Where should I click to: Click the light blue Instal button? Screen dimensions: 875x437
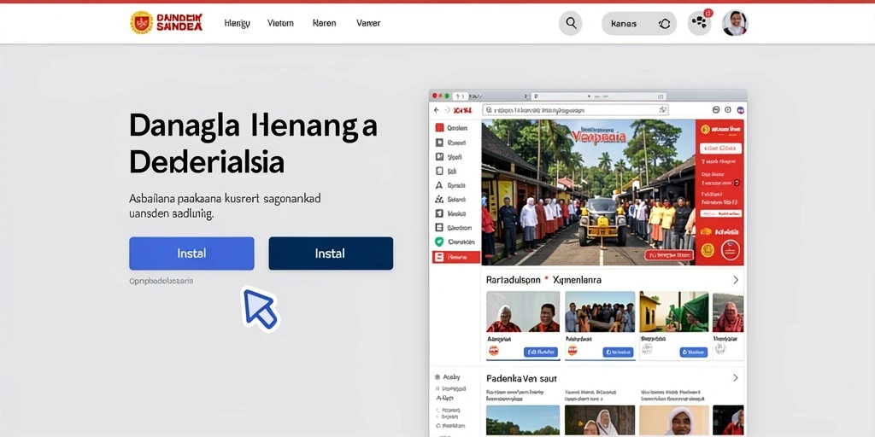pos(191,253)
